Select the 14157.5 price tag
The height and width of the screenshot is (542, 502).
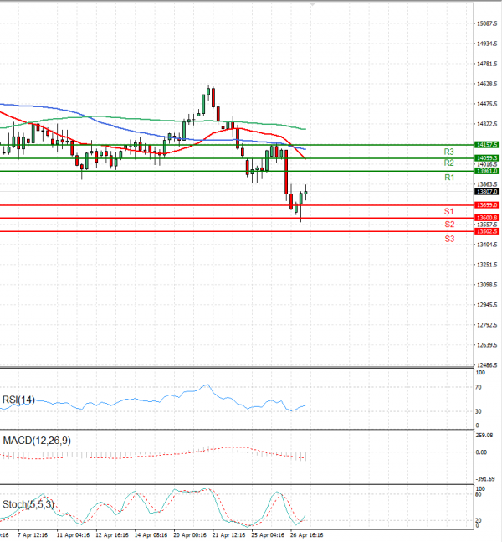487,145
